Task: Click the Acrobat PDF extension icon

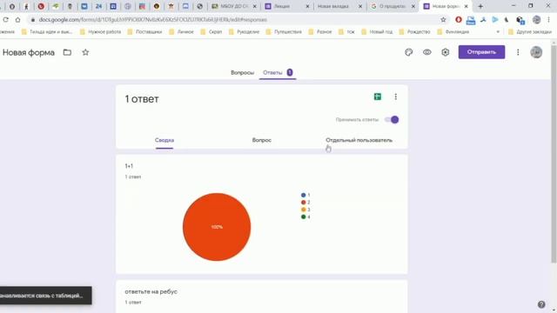Action: [x=483, y=20]
